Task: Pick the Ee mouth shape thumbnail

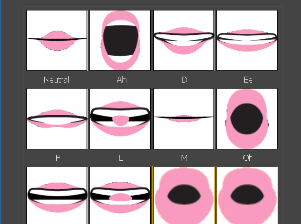Action: (x=247, y=40)
